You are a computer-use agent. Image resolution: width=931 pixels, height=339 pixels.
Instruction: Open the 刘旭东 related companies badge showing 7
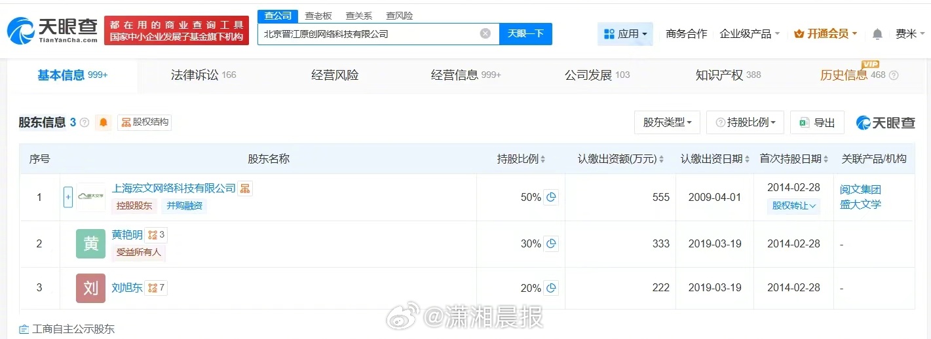coord(157,288)
